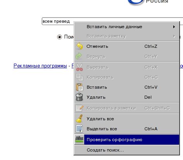Screen dimensions: 183x160
Task: Click the broom clear-all icon
Action: (79, 119)
